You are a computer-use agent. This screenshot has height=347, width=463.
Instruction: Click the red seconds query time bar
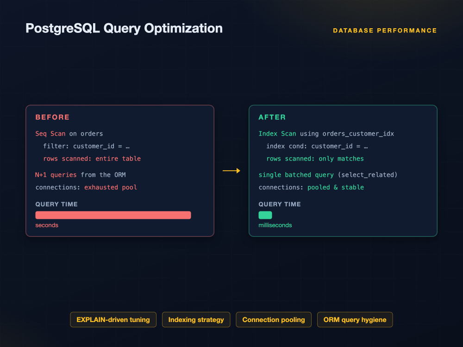(113, 215)
